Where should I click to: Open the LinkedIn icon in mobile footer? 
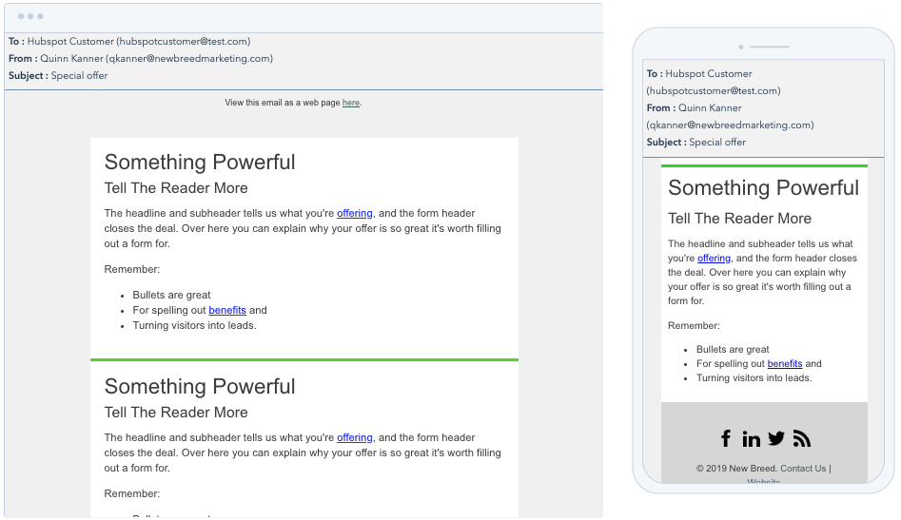(752, 438)
